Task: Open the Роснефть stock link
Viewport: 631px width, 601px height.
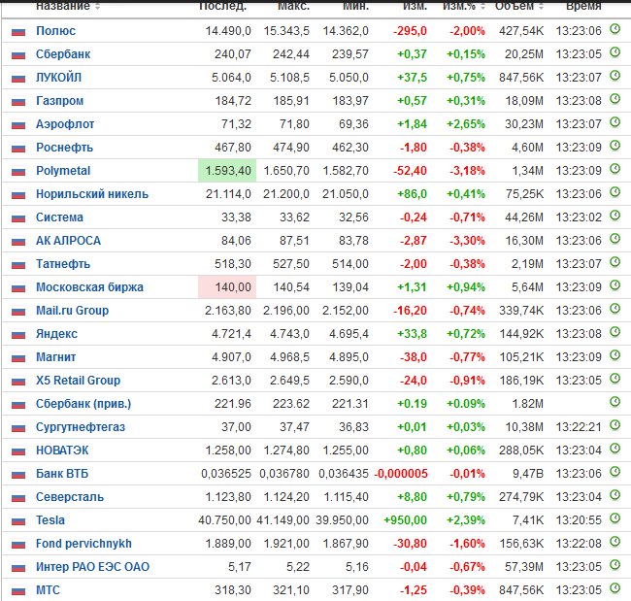Action: pos(64,148)
